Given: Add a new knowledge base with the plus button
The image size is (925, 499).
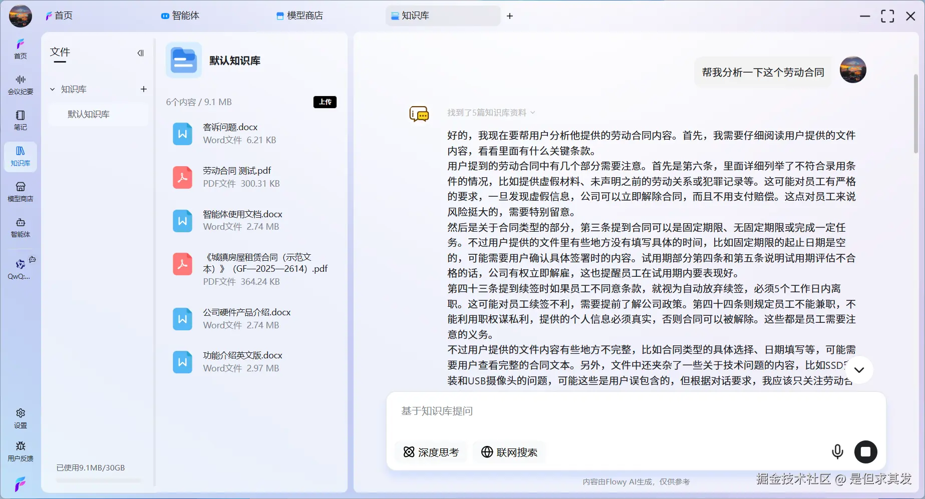Looking at the screenshot, I should click(144, 89).
